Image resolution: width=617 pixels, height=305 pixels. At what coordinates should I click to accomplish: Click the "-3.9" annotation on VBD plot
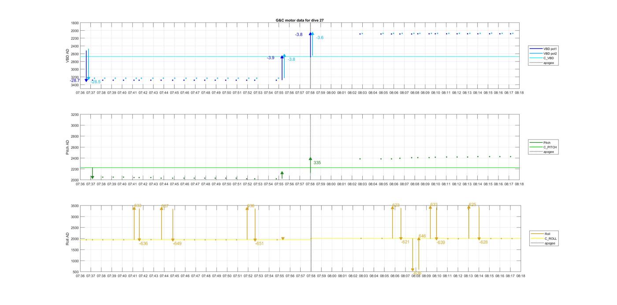click(271, 58)
